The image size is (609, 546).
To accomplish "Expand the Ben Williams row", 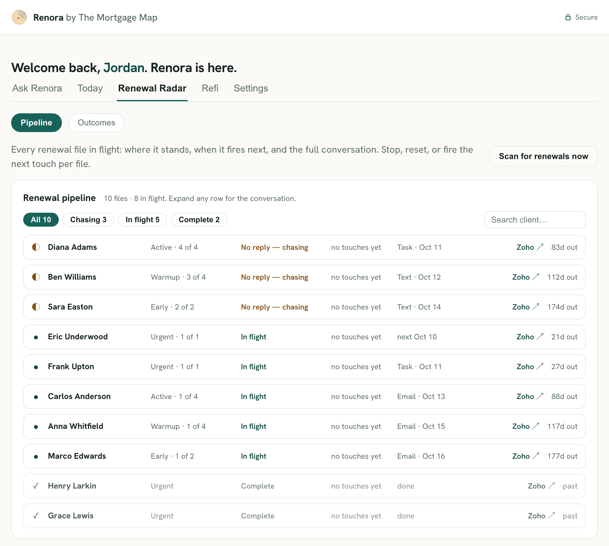I will coord(304,277).
